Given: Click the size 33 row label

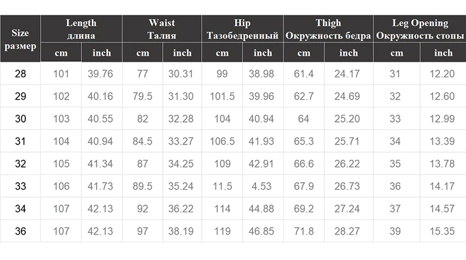Looking at the screenshot, I should point(21,186).
